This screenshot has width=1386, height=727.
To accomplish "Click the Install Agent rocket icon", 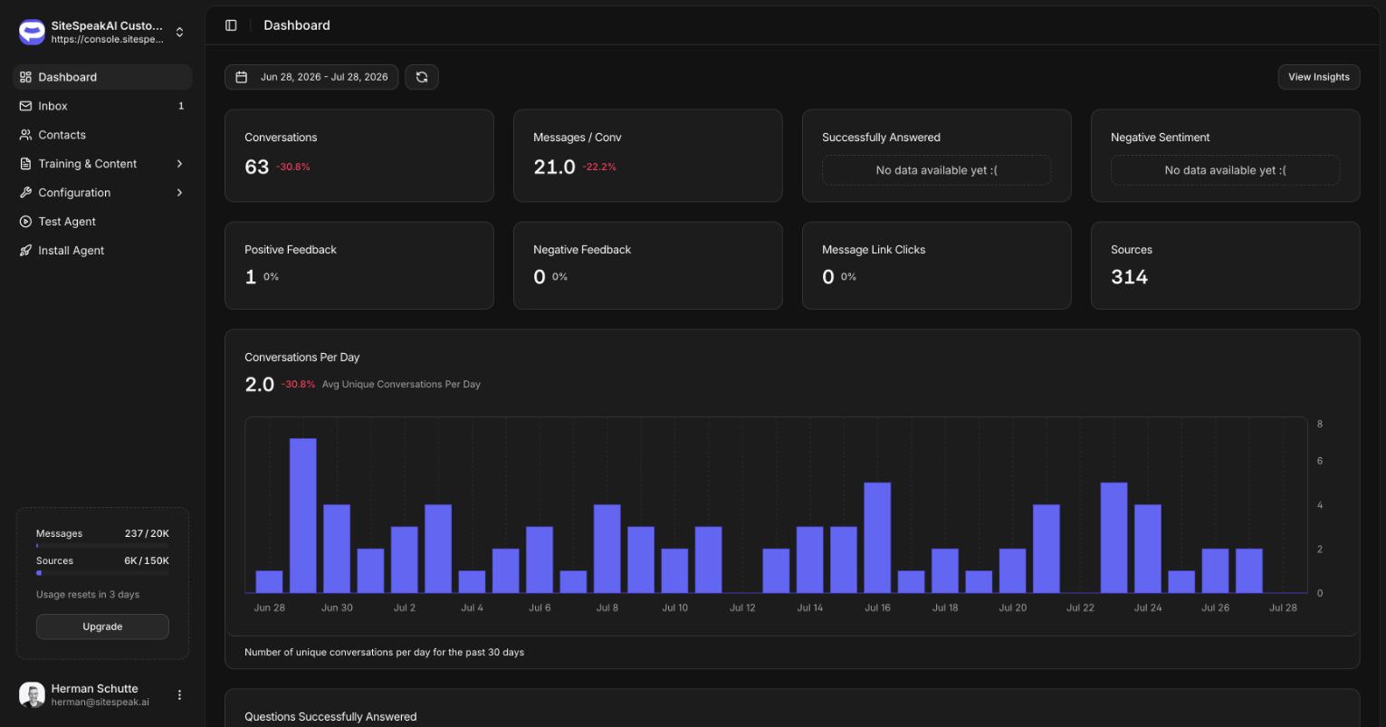I will coord(25,251).
